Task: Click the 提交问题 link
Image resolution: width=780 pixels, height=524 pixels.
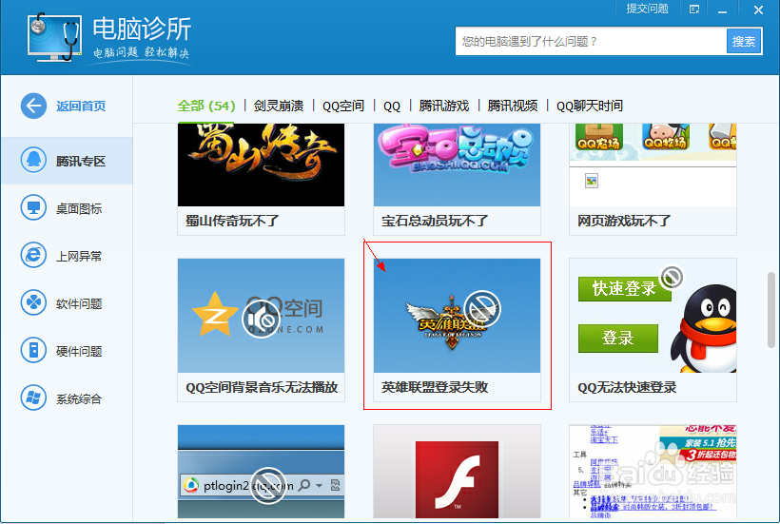Action: (x=647, y=9)
